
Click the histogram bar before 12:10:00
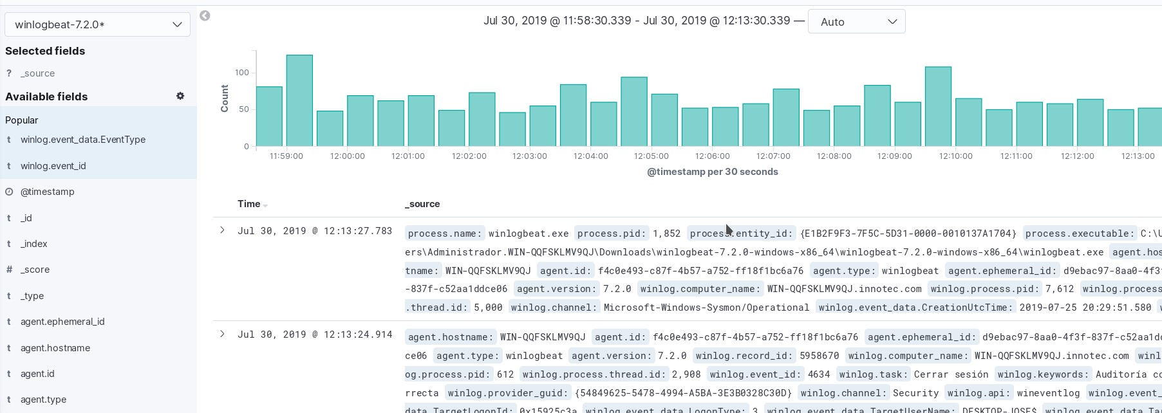point(938,106)
